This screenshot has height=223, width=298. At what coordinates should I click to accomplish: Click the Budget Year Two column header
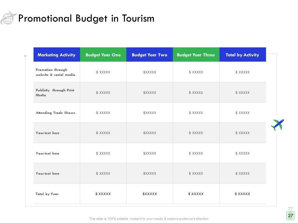point(149,55)
